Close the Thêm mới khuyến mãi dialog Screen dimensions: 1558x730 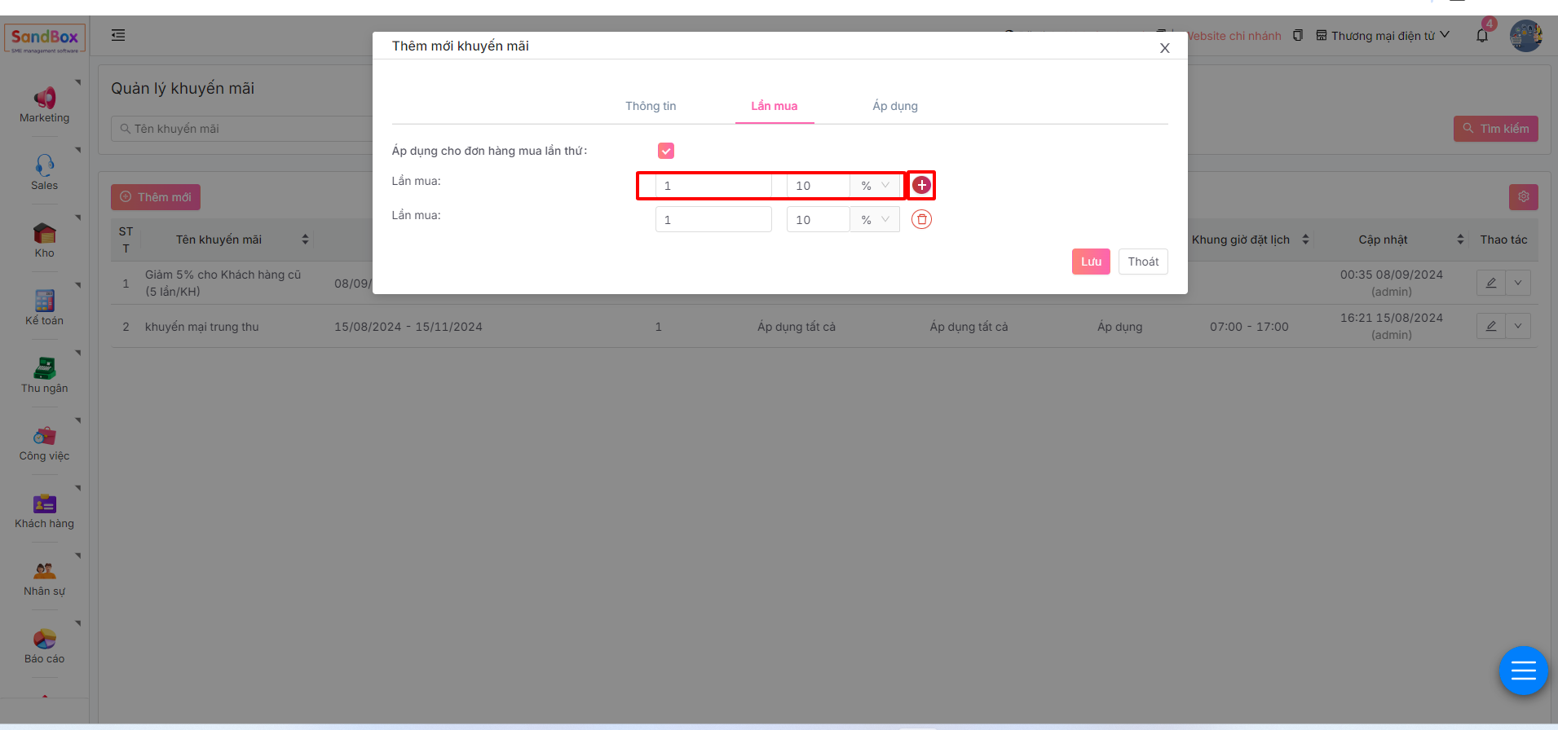(x=1164, y=48)
